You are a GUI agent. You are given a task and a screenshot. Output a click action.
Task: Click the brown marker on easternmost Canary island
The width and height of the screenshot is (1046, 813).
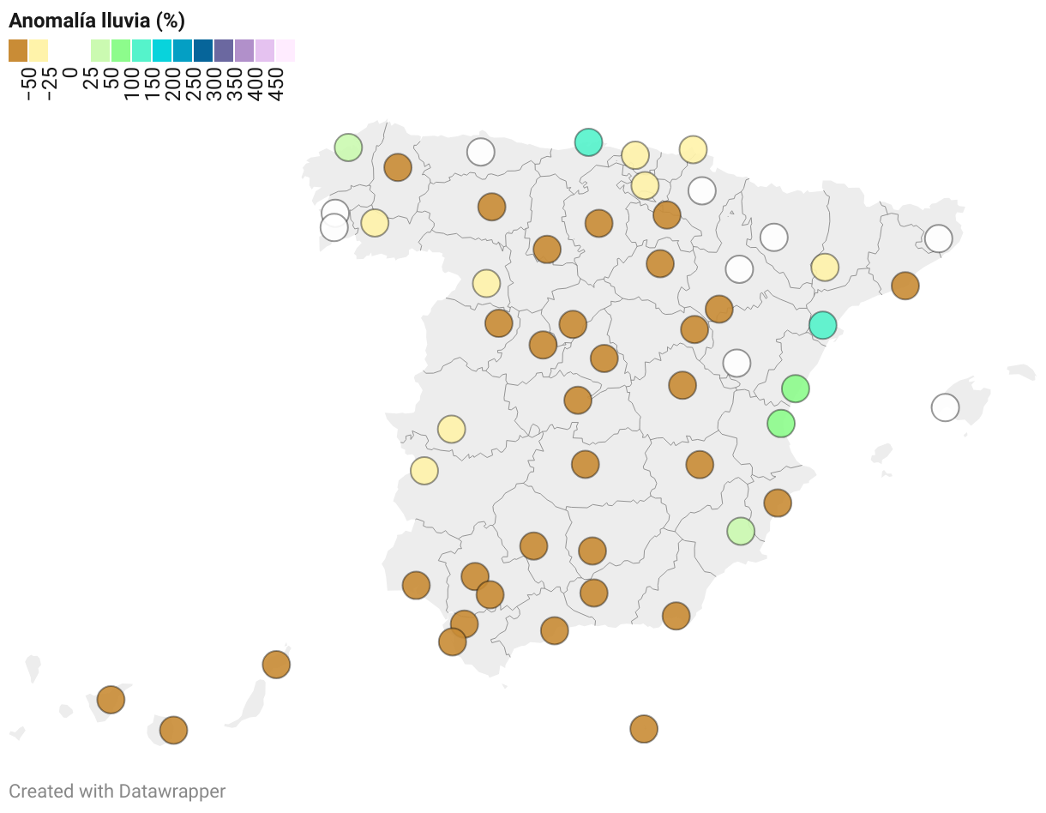(276, 664)
